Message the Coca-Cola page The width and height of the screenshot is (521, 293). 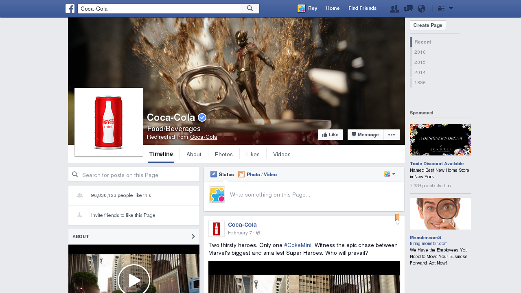tap(365, 135)
